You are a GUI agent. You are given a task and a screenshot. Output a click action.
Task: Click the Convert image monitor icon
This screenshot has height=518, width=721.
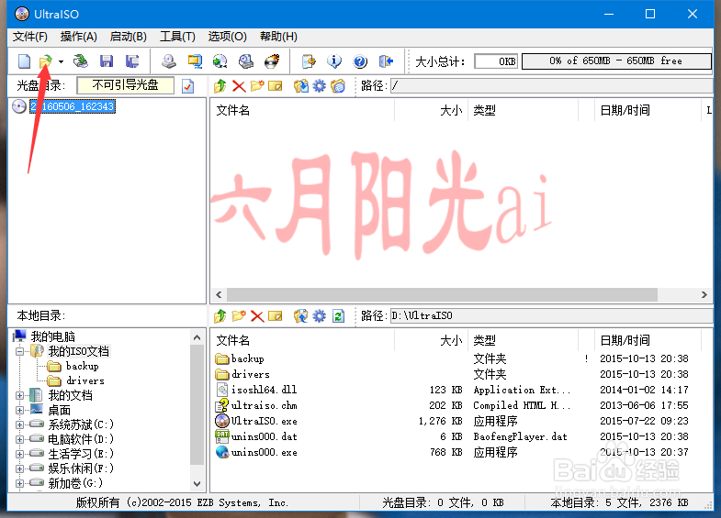pyautogui.click(x=195, y=61)
